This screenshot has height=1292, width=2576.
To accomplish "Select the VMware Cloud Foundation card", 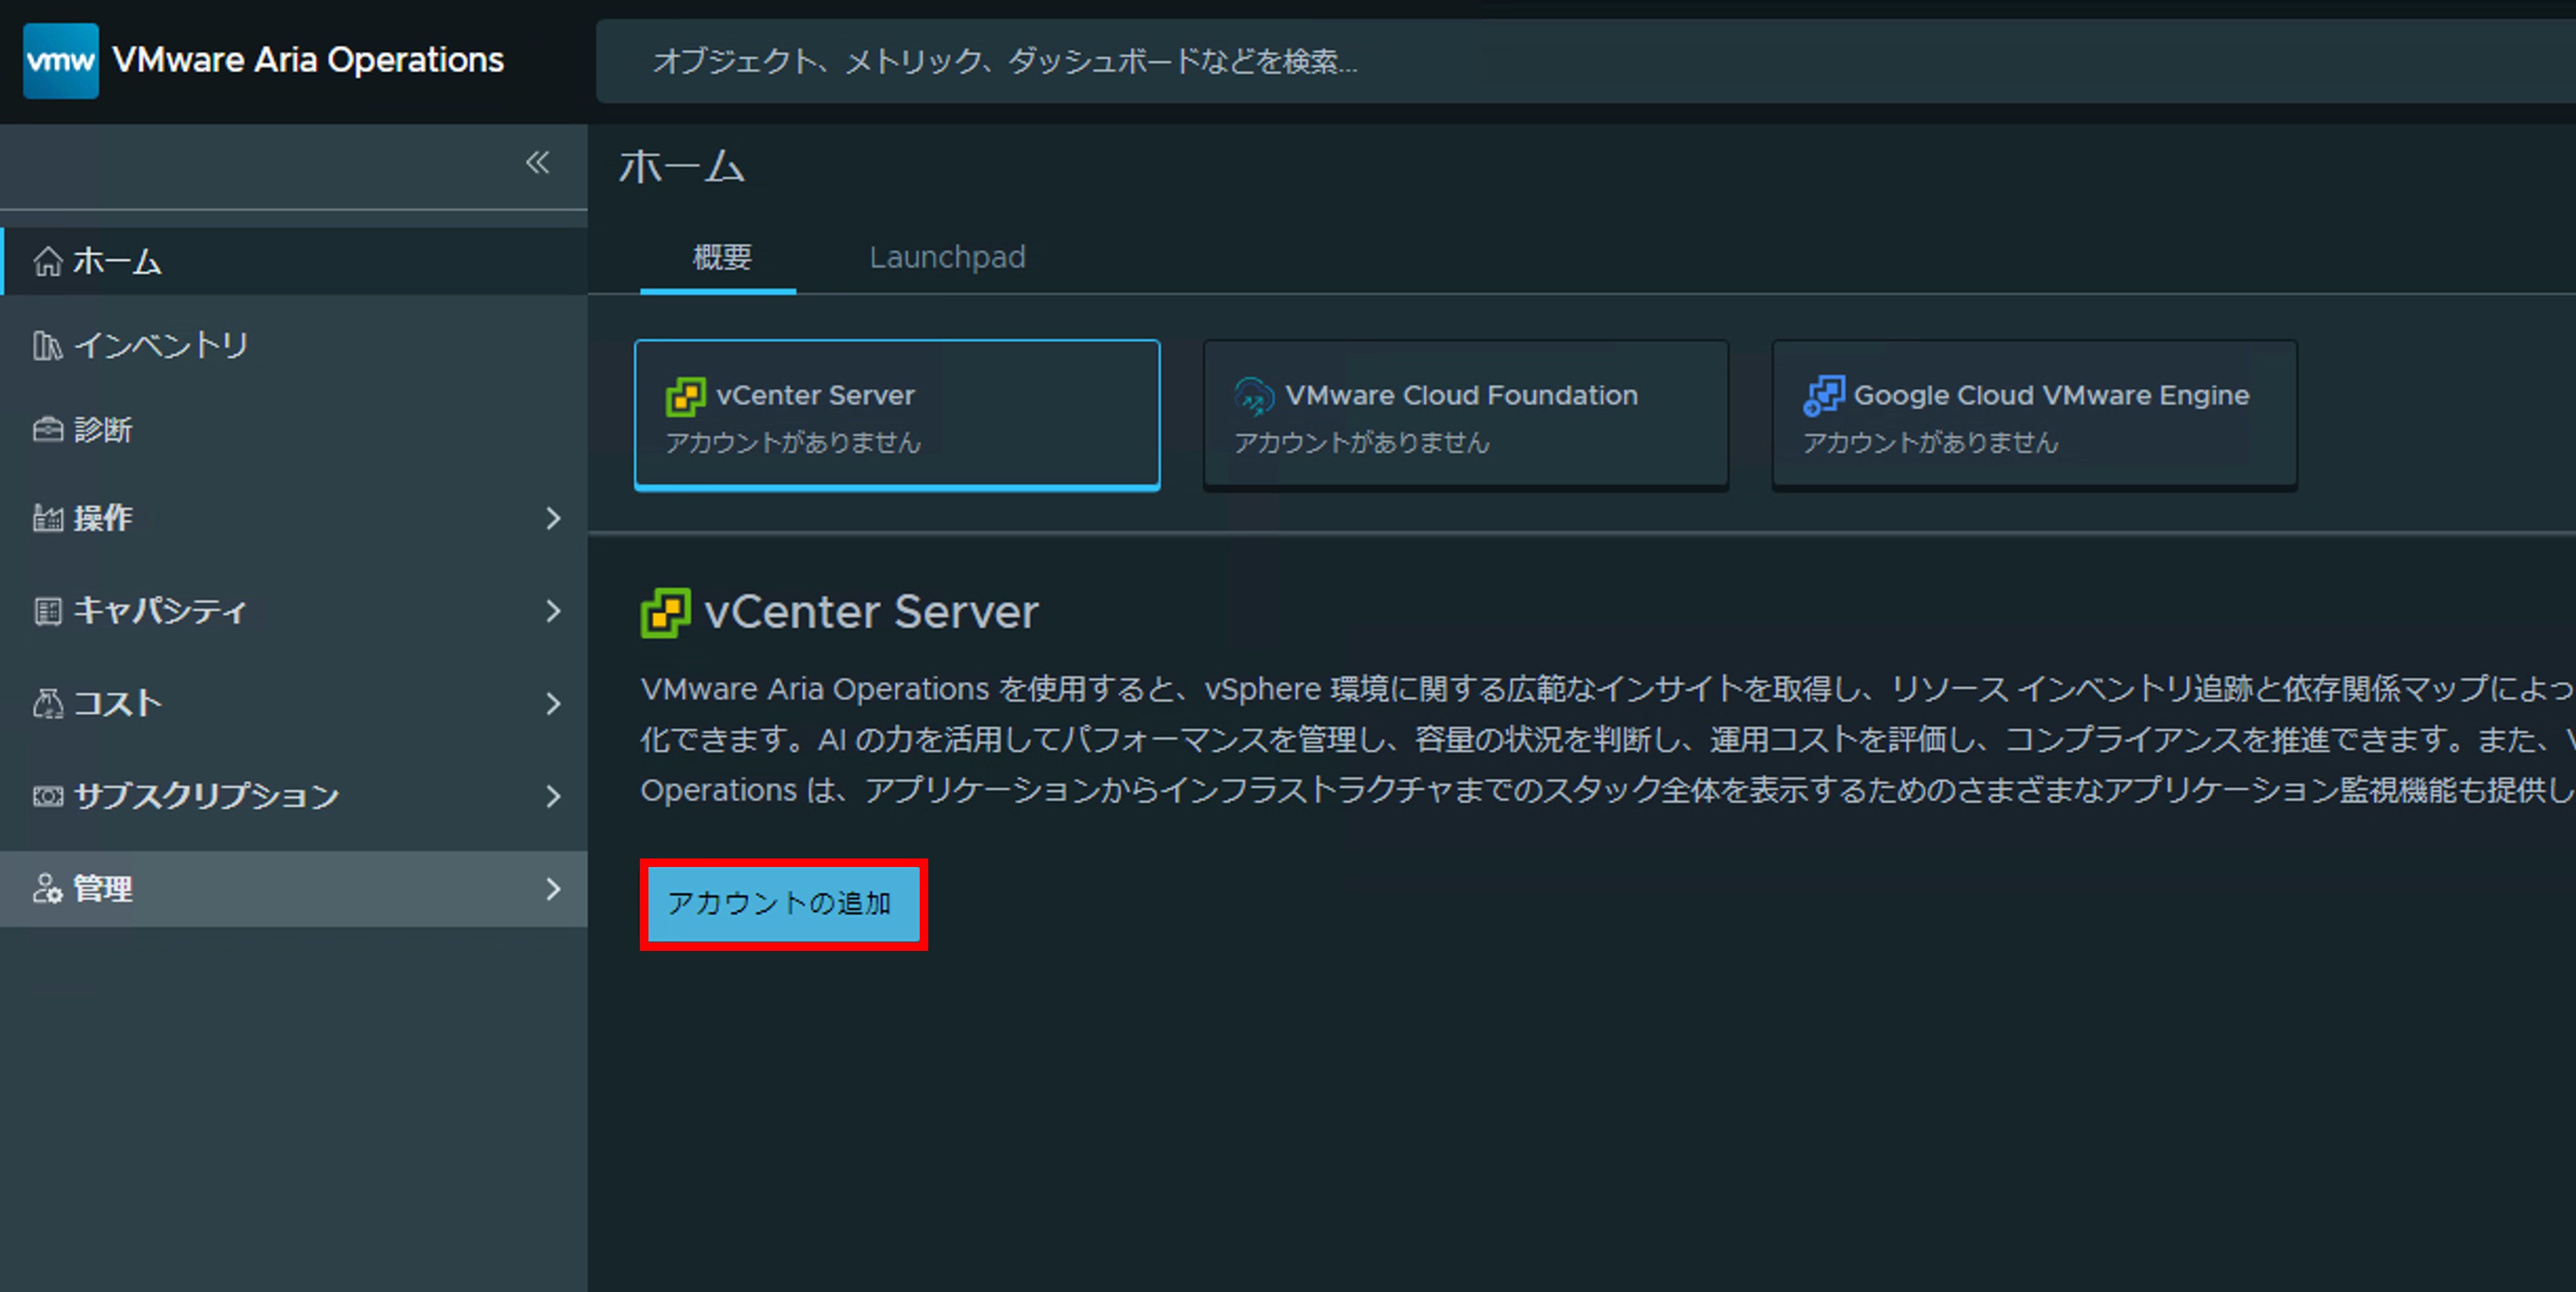I will (x=1465, y=415).
